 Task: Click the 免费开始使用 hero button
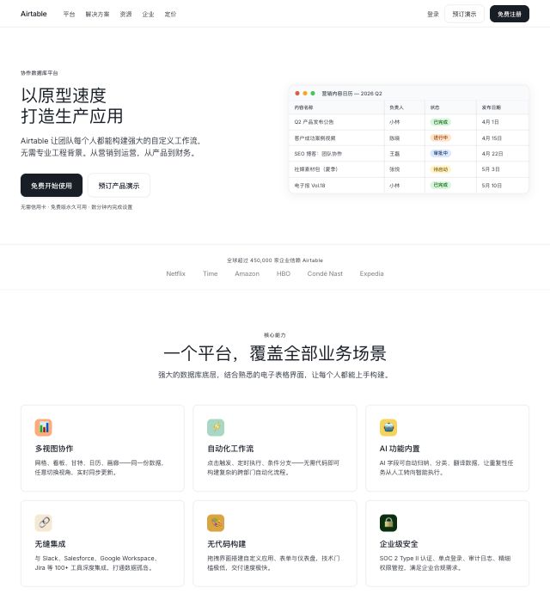[52, 186]
